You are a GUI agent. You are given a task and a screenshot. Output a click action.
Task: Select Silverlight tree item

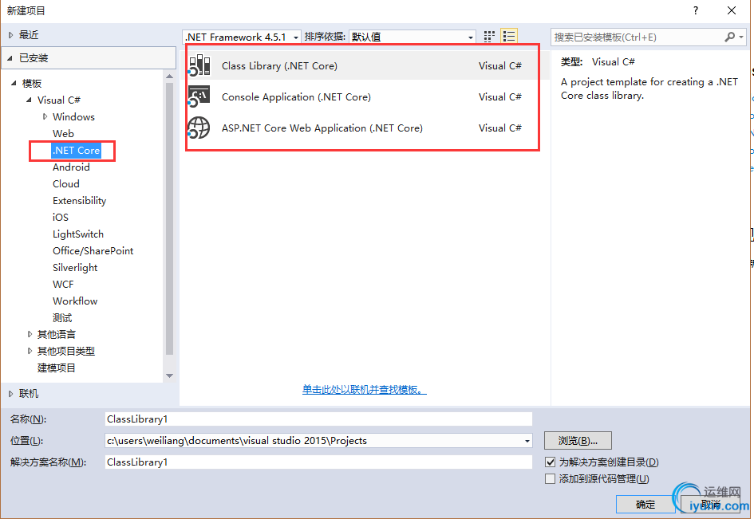[x=75, y=268]
